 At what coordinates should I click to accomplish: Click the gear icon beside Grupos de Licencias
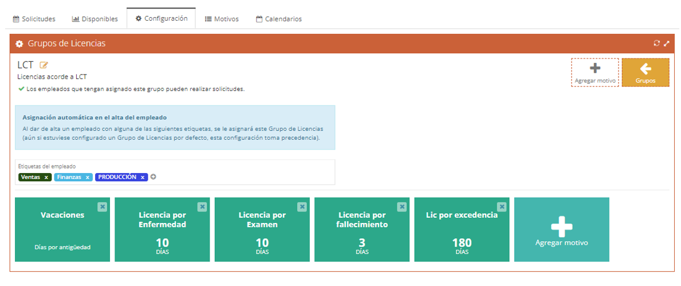(19, 44)
